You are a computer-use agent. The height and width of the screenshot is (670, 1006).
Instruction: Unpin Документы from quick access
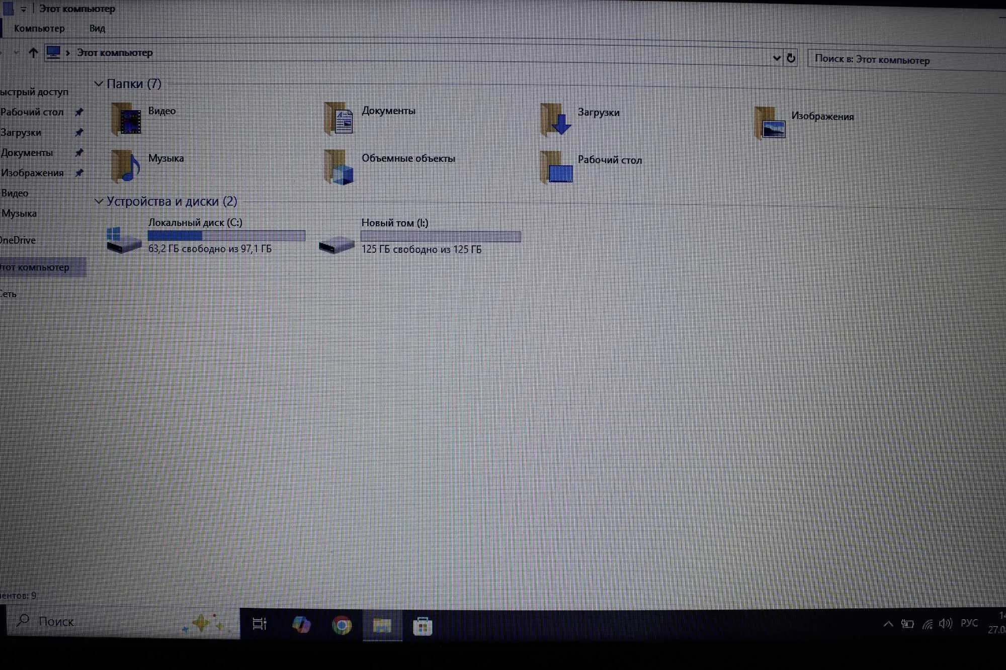(79, 152)
